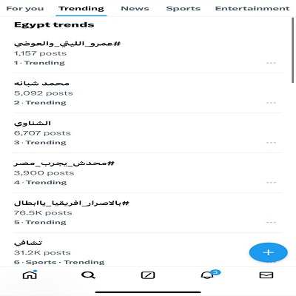This screenshot has height=296, width=296.
Task: Open the Home icon in bottom navigation
Action: 30,275
